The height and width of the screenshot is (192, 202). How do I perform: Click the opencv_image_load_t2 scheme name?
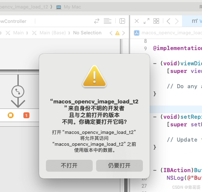click(24, 7)
